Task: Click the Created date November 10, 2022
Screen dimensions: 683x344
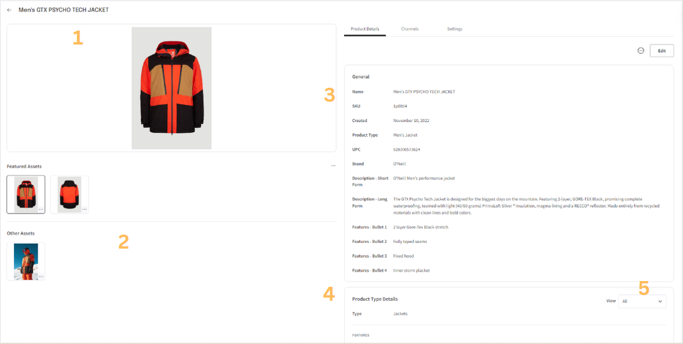Action: coord(411,120)
